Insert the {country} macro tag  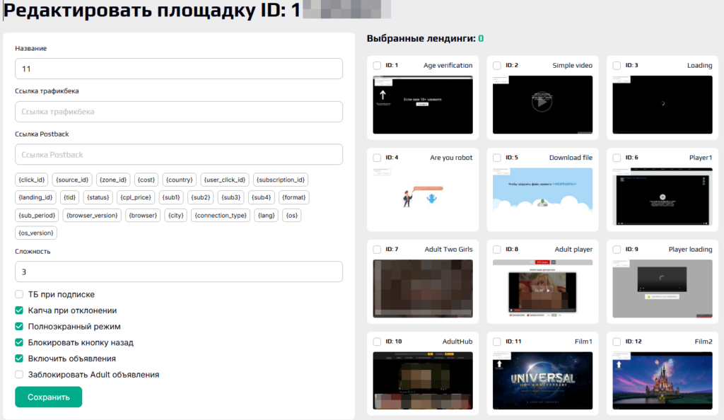(179, 180)
